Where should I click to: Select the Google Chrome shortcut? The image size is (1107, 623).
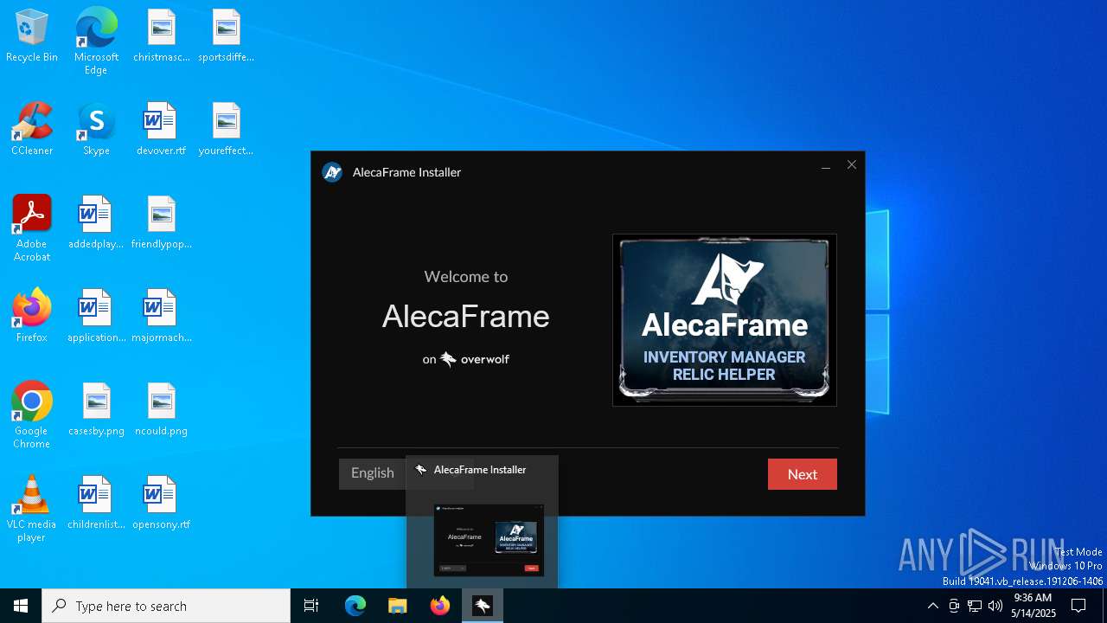[32, 414]
